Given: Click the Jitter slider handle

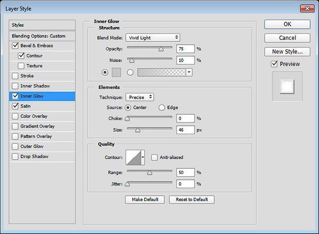Looking at the screenshot, I should pyautogui.click(x=127, y=184).
